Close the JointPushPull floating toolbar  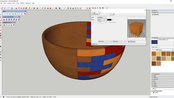(x=19, y=17)
